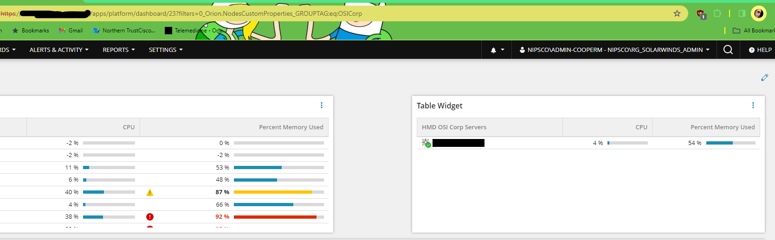Click the node status icon in Table Widget
The height and width of the screenshot is (240, 775).
point(426,143)
